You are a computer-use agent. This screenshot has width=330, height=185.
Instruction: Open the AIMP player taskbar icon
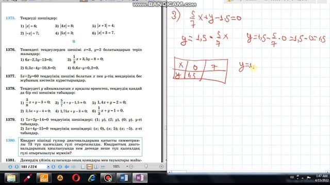(60, 178)
